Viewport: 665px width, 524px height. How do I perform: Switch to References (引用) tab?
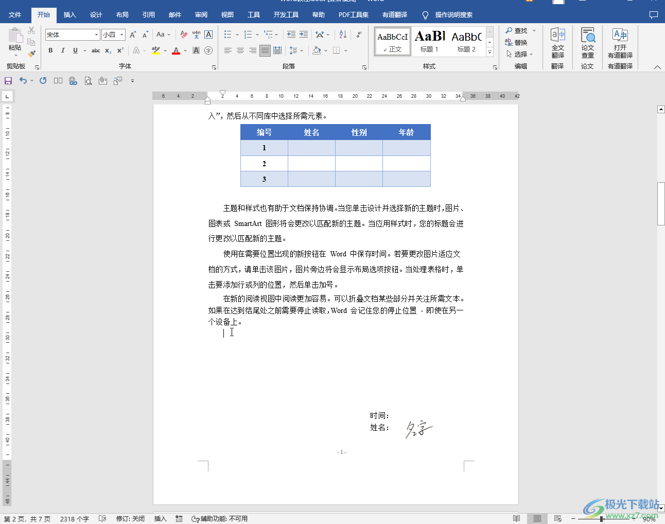click(149, 15)
